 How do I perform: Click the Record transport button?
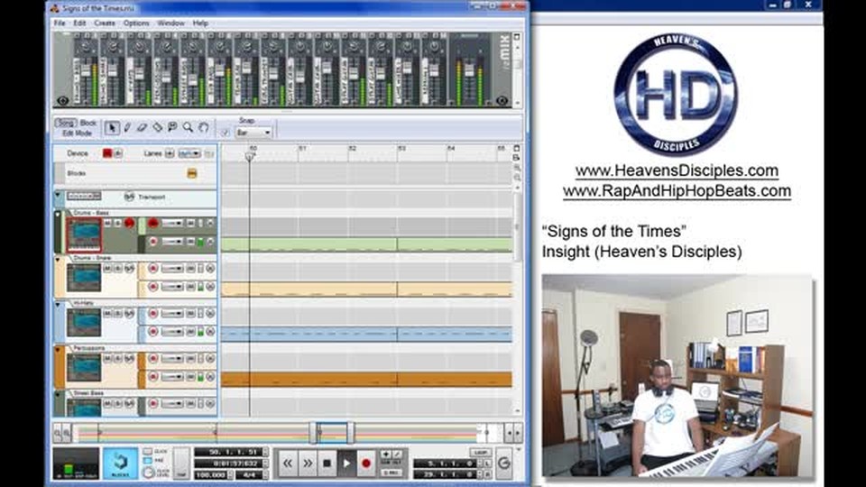point(365,464)
